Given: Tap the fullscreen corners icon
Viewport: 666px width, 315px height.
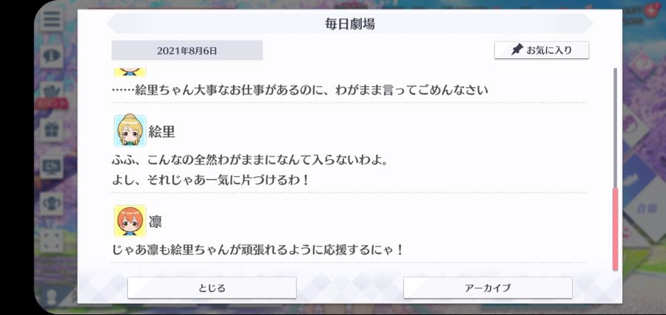Looking at the screenshot, I should pos(52,240).
